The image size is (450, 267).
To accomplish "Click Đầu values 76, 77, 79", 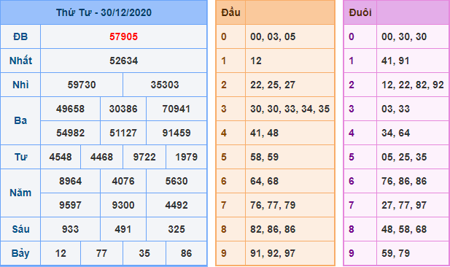I will [x=273, y=206].
